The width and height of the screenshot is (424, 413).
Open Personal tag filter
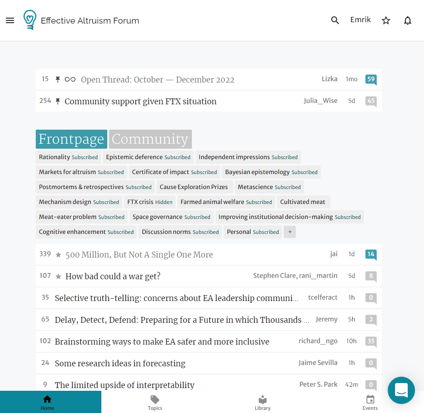(253, 232)
